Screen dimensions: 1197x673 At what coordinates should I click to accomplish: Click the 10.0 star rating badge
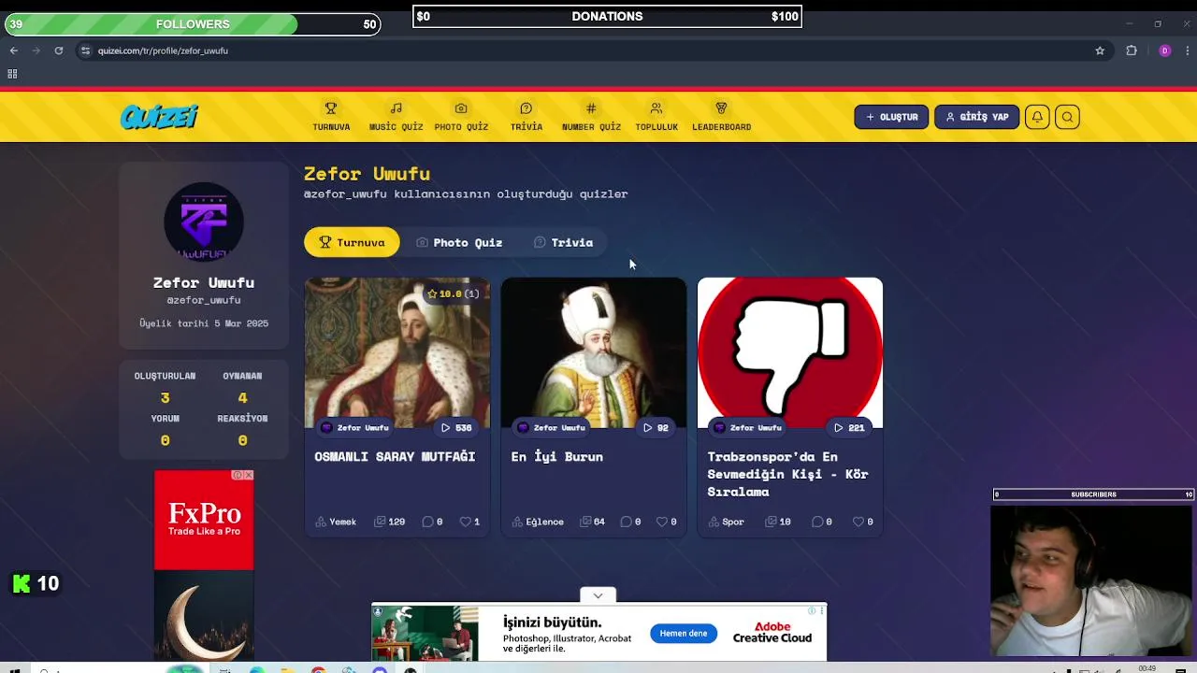[453, 294]
